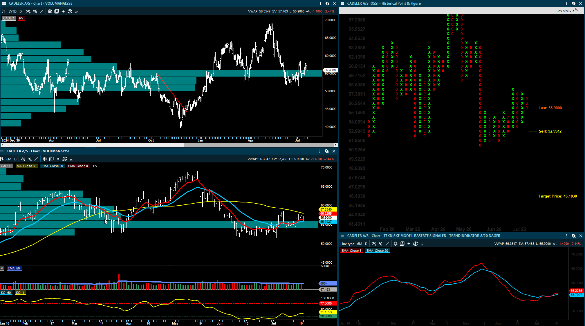The image size is (585, 326).
Task: Open more options of bottom VOLUMANALYSE window
Action: [320, 151]
